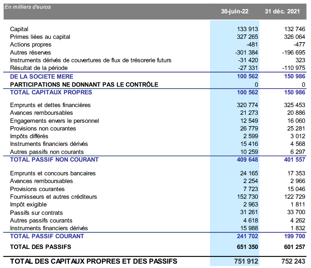311x268 pixels.
Task: Select 'Fournisseurs et autres créditeurs' row label
Action: coord(54,197)
